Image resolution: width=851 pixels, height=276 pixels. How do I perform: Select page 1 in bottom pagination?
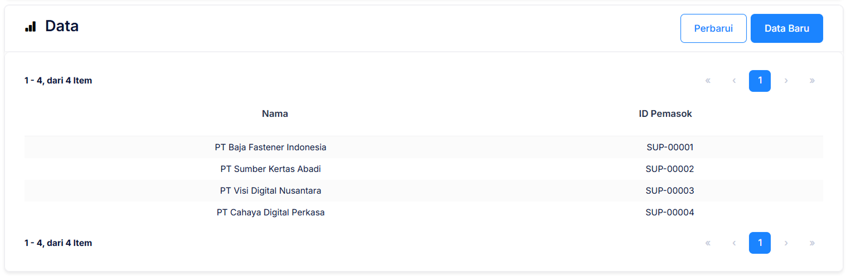[x=760, y=243]
